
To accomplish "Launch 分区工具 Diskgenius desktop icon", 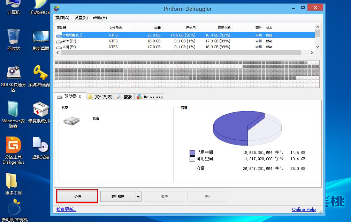I will click(x=14, y=150).
